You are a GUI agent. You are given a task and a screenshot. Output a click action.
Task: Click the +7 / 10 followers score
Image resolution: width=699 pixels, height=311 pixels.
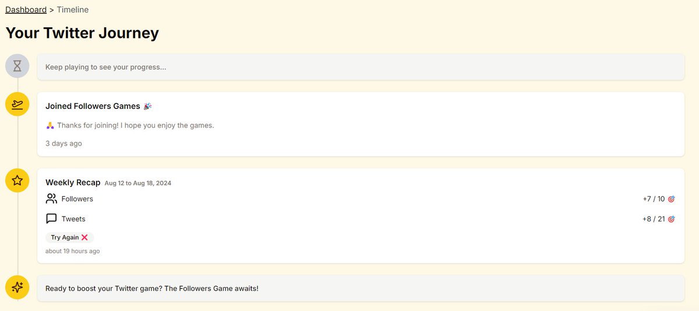(654, 199)
